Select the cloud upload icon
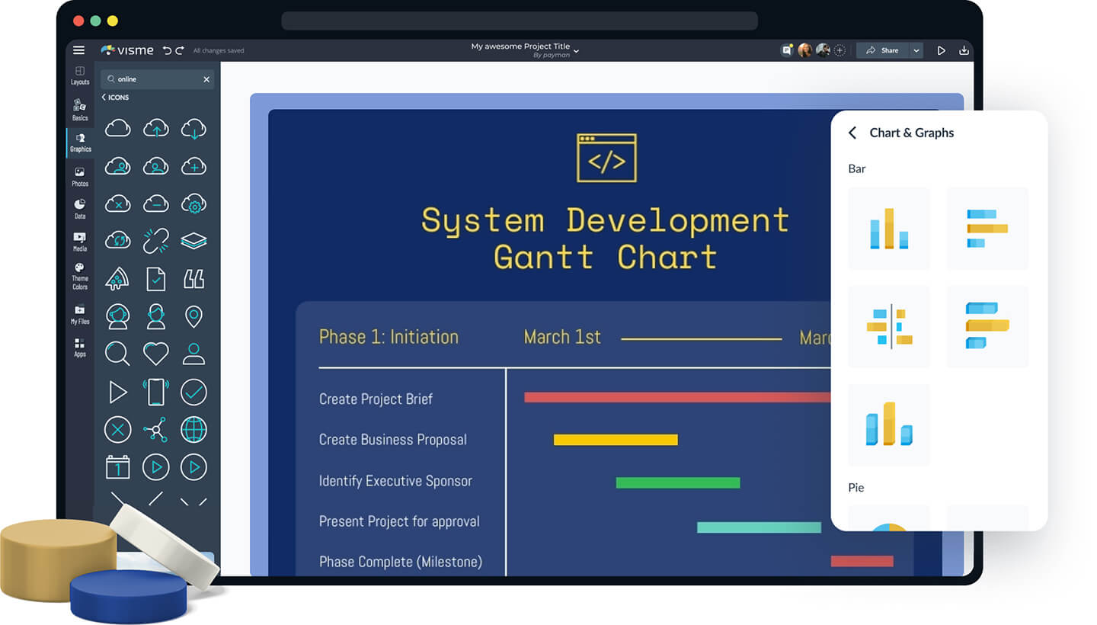The width and height of the screenshot is (1097, 625). [x=156, y=128]
